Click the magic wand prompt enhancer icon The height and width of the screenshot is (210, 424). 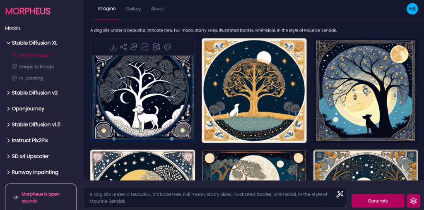tap(340, 194)
